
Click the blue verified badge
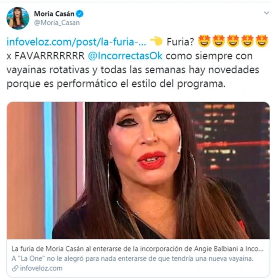tap(80, 14)
